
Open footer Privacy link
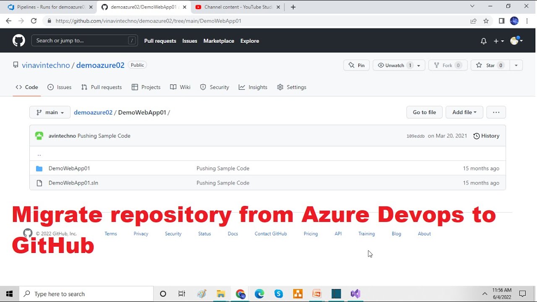(141, 234)
